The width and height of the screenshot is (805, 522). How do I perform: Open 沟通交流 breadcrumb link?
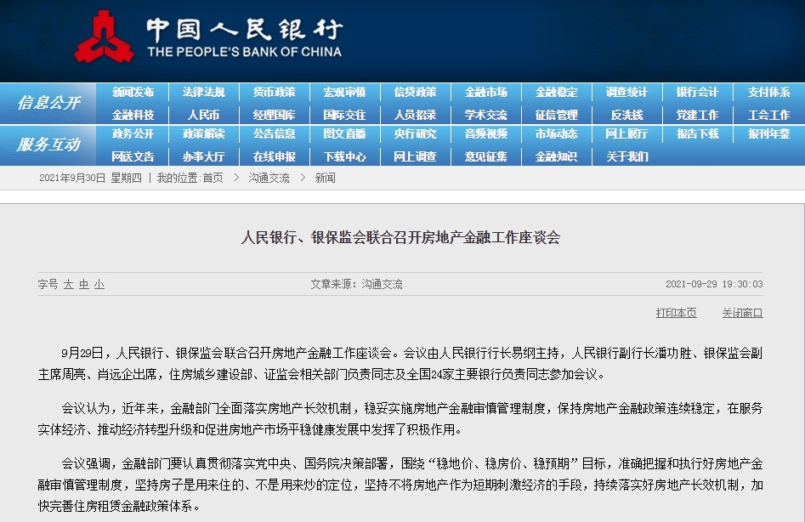[x=269, y=178]
